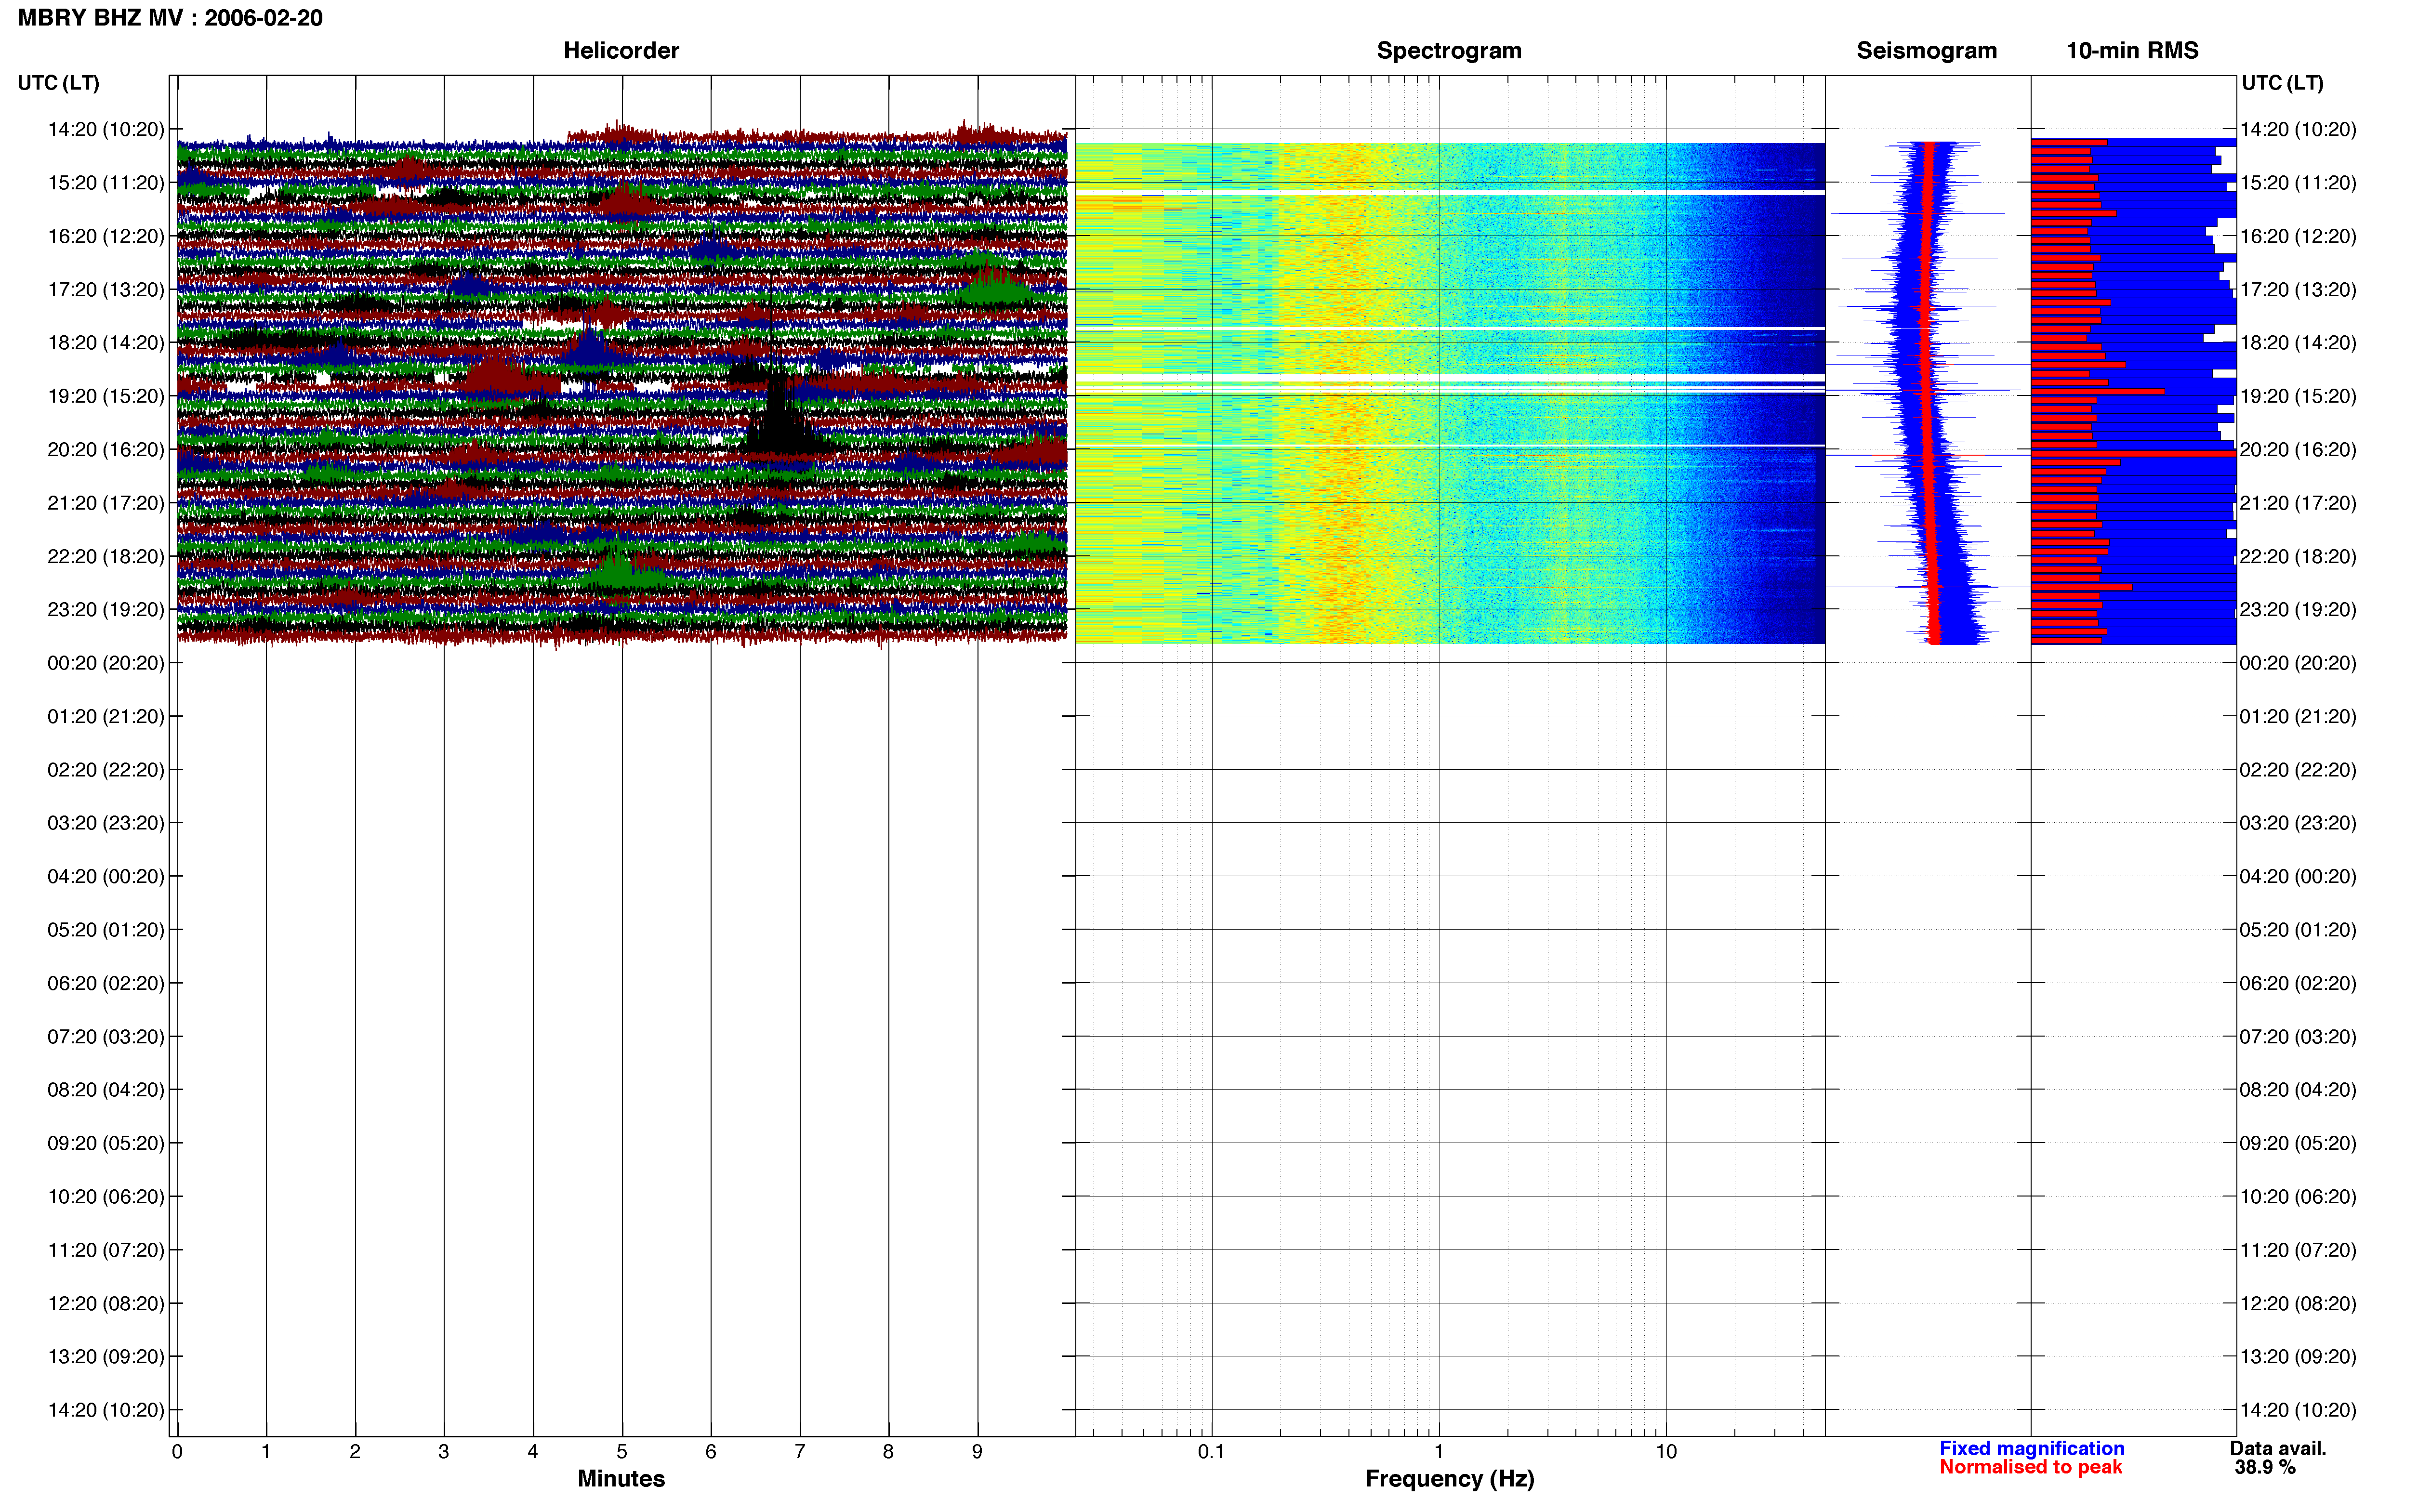The height and width of the screenshot is (1512, 2418).
Task: Select the 5 tick on the Minutes axis
Action: 622,1451
